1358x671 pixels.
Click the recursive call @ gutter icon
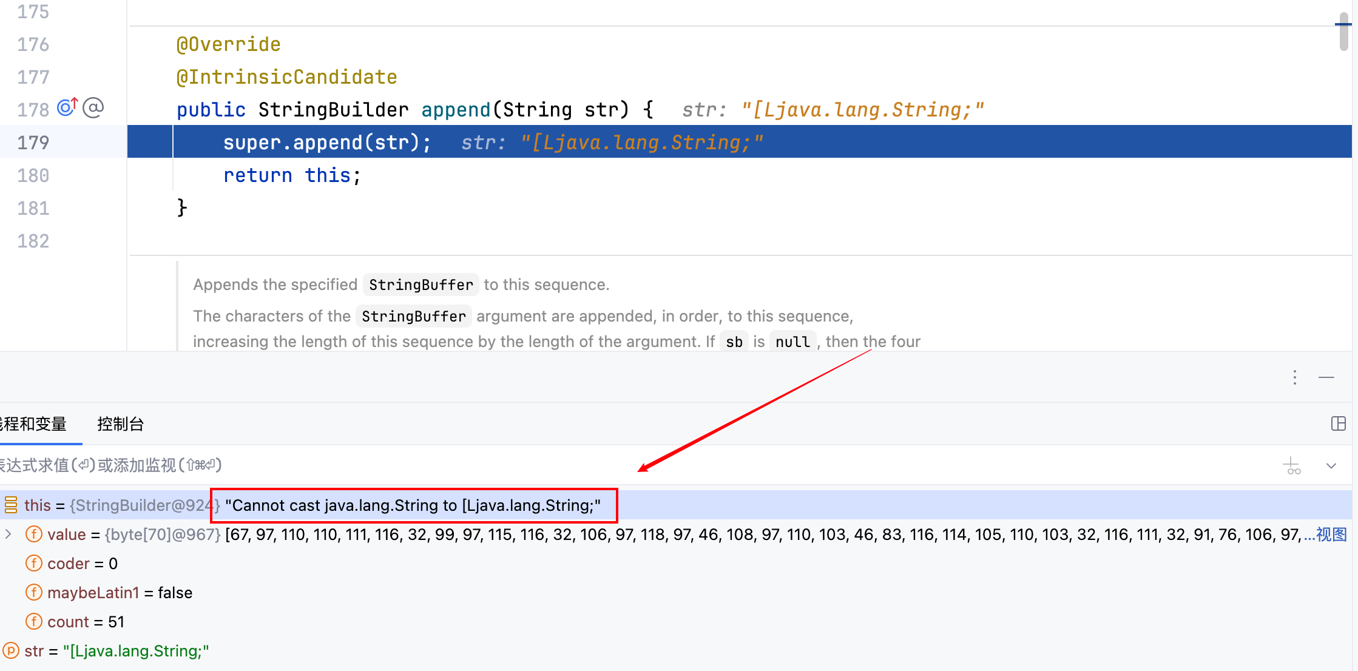pyautogui.click(x=93, y=108)
